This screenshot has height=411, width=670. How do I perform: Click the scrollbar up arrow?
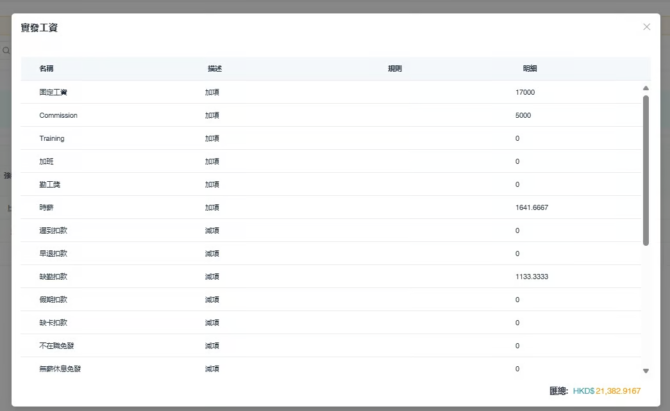tap(646, 88)
